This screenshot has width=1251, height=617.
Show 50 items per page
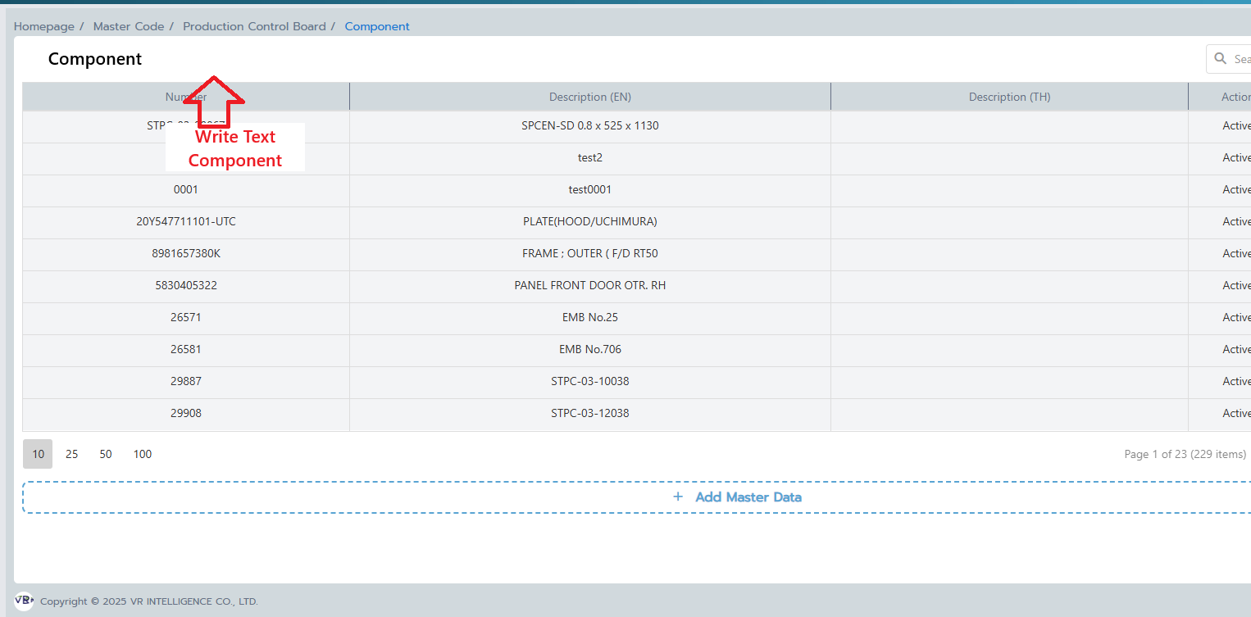(x=106, y=454)
